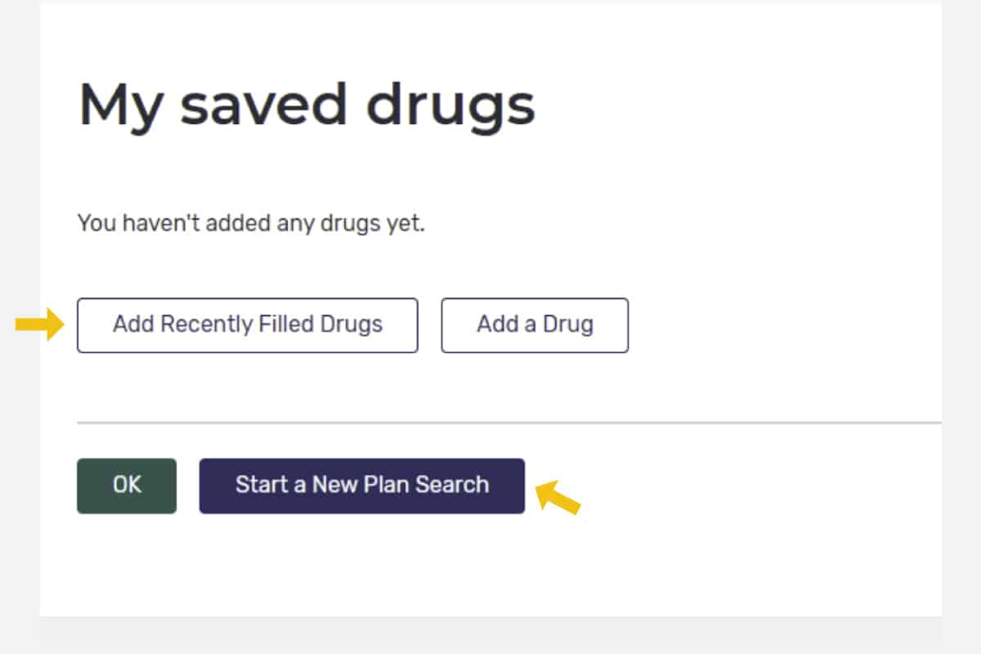Select the My saved drugs heading
The image size is (981, 654).
pyautogui.click(x=307, y=104)
